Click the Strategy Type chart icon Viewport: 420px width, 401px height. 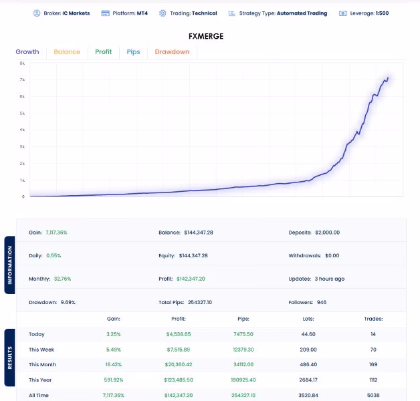click(231, 13)
